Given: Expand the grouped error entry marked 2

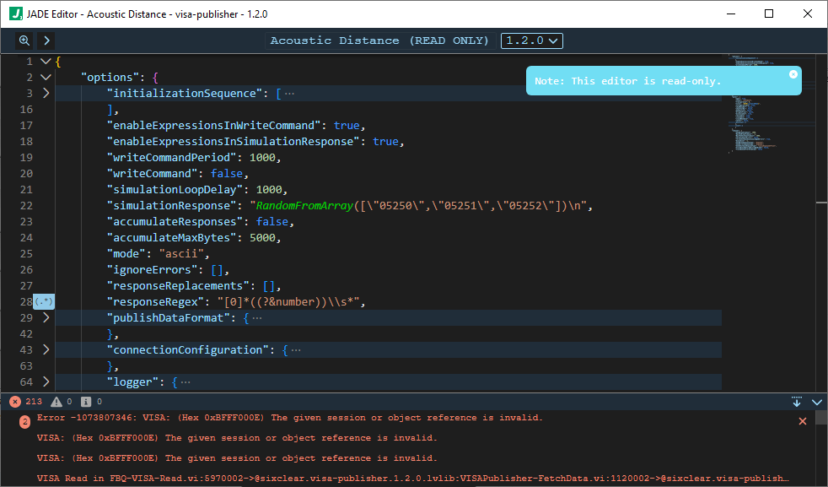Looking at the screenshot, I should [x=24, y=420].
